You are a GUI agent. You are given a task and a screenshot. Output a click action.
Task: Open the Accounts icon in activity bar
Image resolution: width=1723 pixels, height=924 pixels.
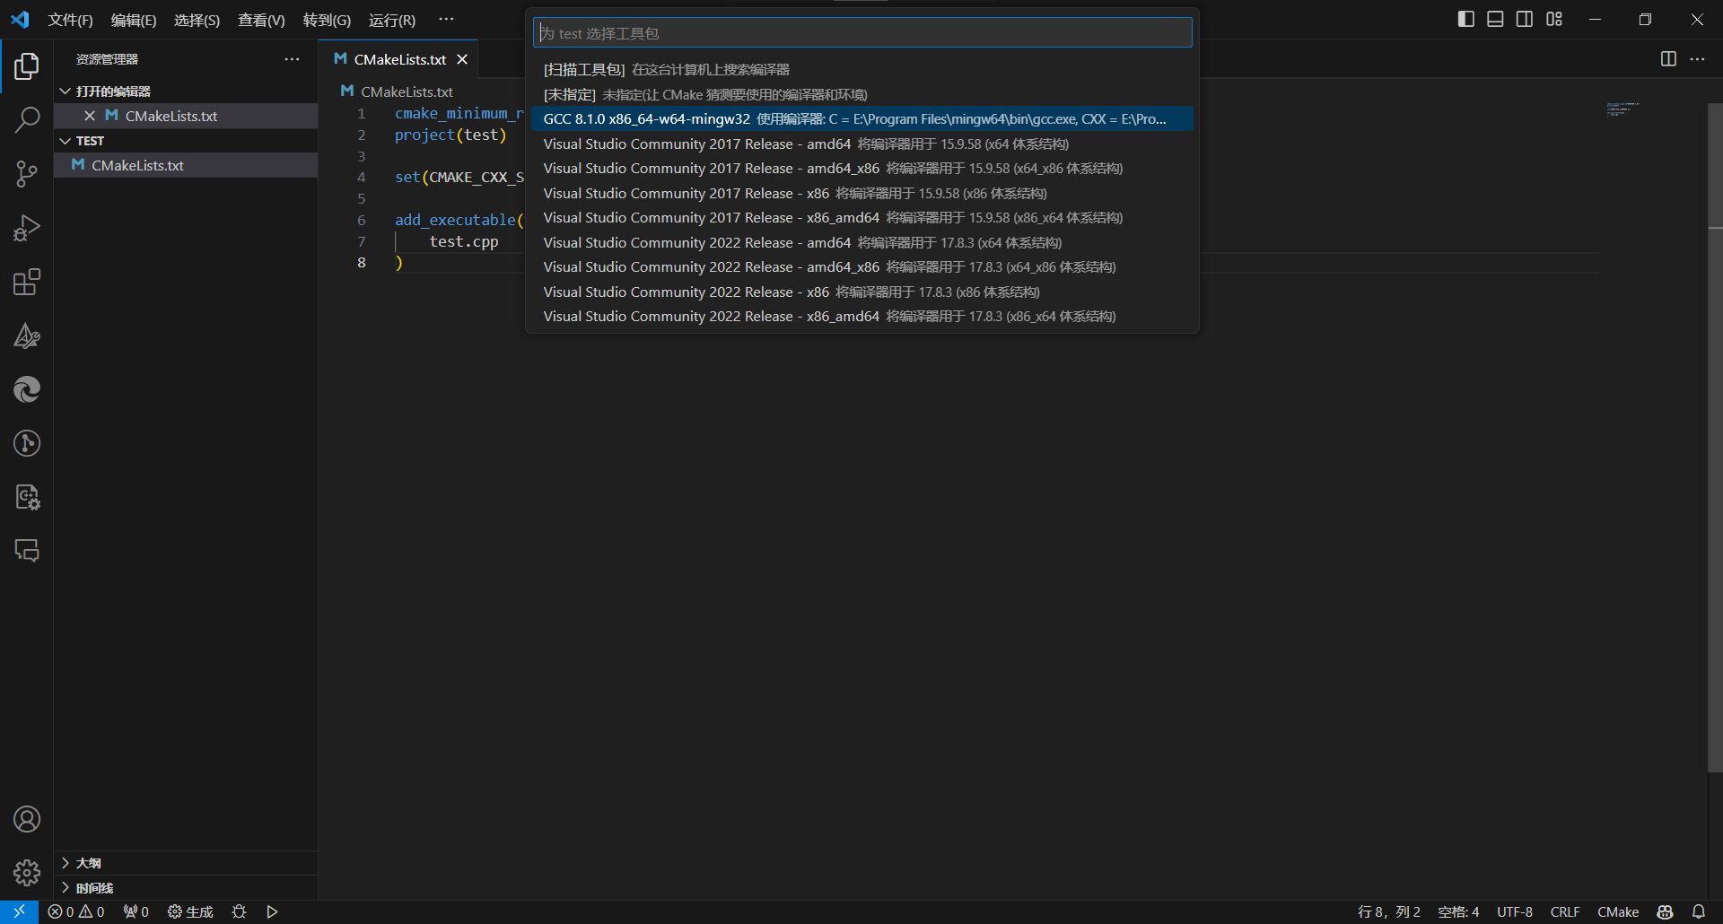coord(27,819)
